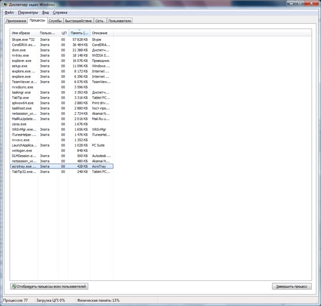Click the Физическая память: 13% status entry
Screen dimensions: 321x306
98,300
